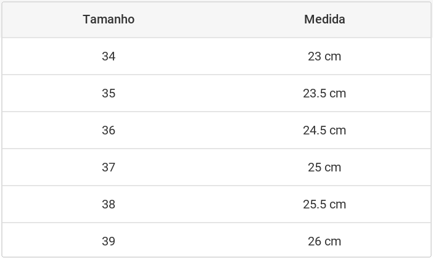Select the 23.5 cm measurement cell

[x=324, y=93]
